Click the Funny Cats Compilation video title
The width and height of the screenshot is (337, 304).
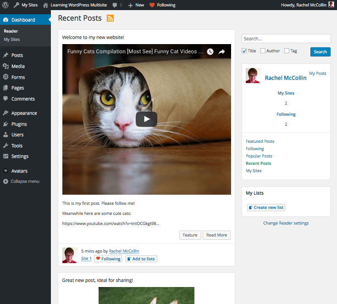point(135,51)
